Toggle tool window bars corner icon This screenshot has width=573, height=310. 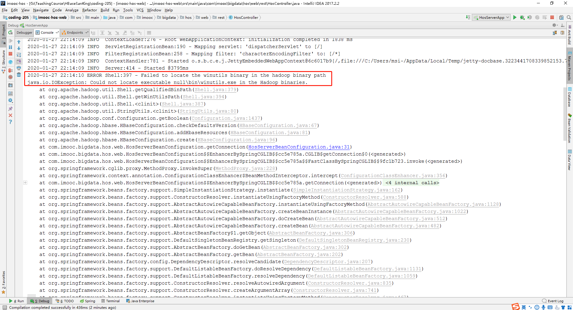(4, 307)
